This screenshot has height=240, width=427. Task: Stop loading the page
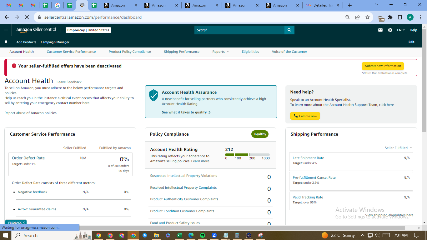click(x=27, y=17)
